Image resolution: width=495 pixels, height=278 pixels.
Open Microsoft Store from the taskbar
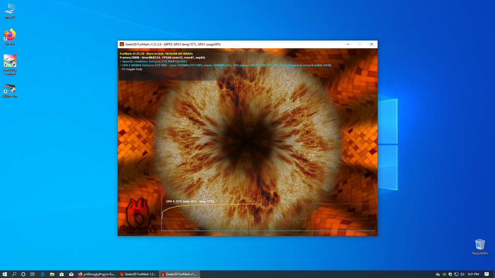pyautogui.click(x=62, y=274)
